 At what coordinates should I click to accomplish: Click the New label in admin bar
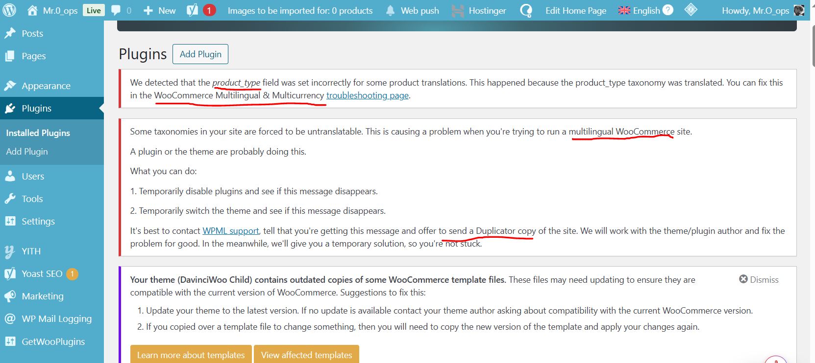167,10
